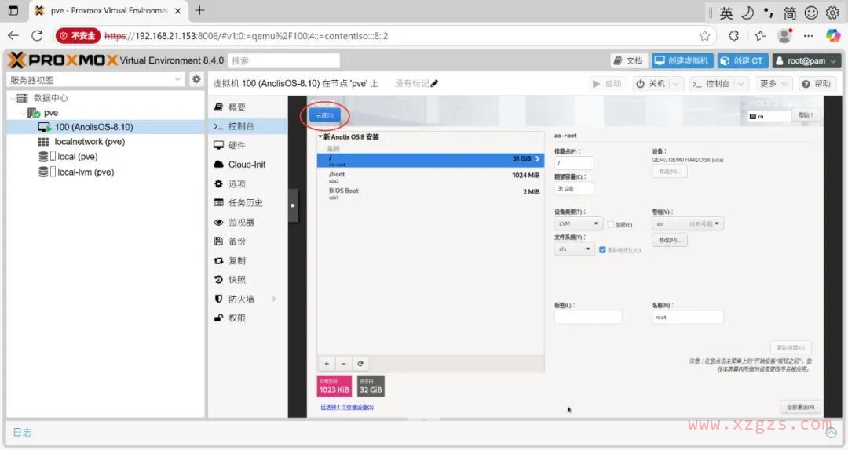Open the tree view settings gear icon

pyautogui.click(x=197, y=79)
